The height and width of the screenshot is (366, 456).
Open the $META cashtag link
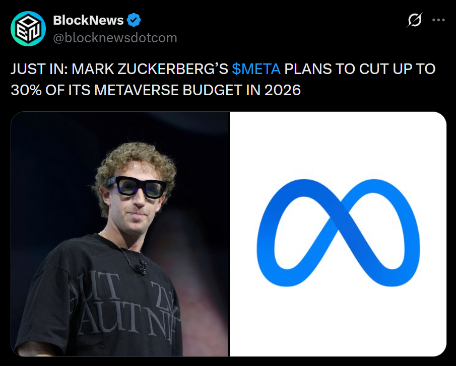tap(256, 69)
